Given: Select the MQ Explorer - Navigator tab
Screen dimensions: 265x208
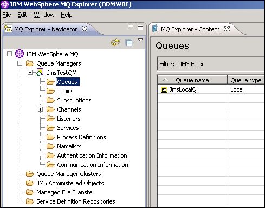Looking at the screenshot, I should point(46,29).
